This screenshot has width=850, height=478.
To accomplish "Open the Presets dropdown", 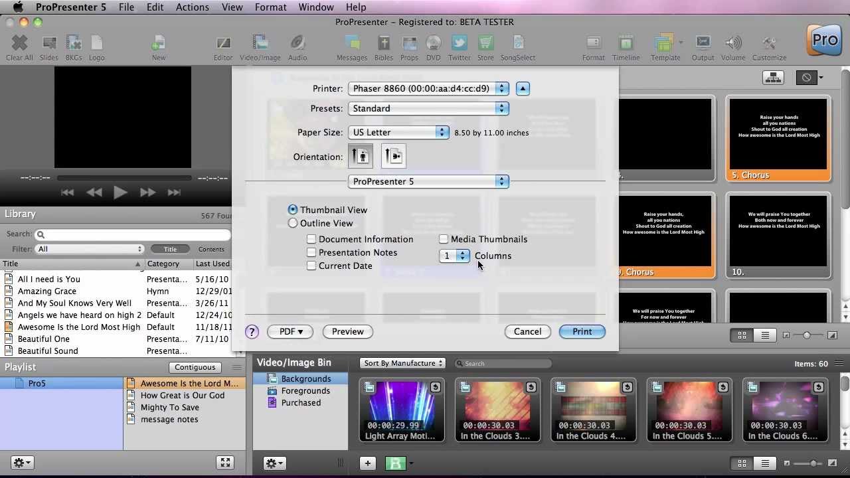I will tap(428, 108).
